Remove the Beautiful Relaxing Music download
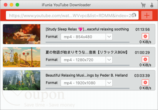Screen dimensions: 158x110 145,82
